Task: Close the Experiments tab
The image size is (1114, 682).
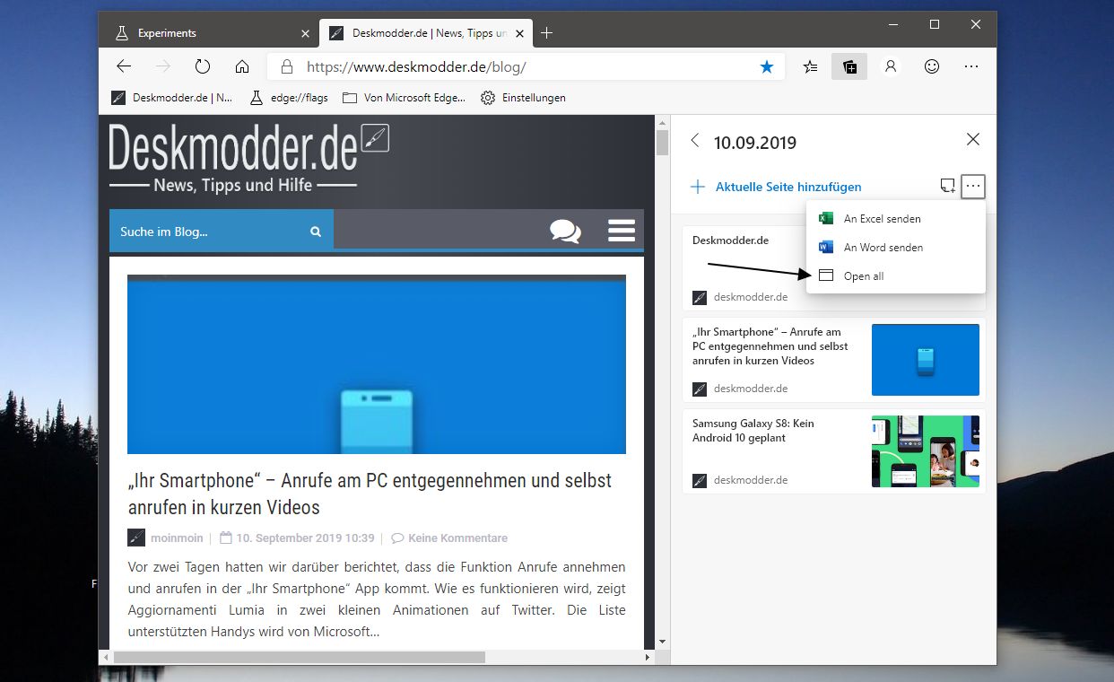Action: [305, 33]
